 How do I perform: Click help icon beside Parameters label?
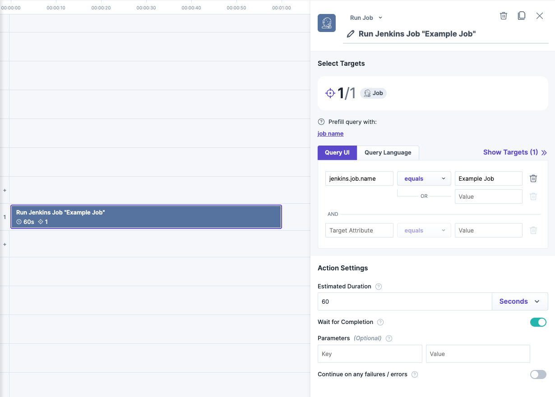click(389, 338)
